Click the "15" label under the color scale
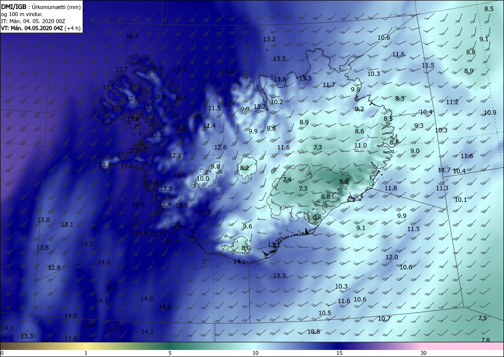This screenshot has width=504, height=357. [339, 353]
